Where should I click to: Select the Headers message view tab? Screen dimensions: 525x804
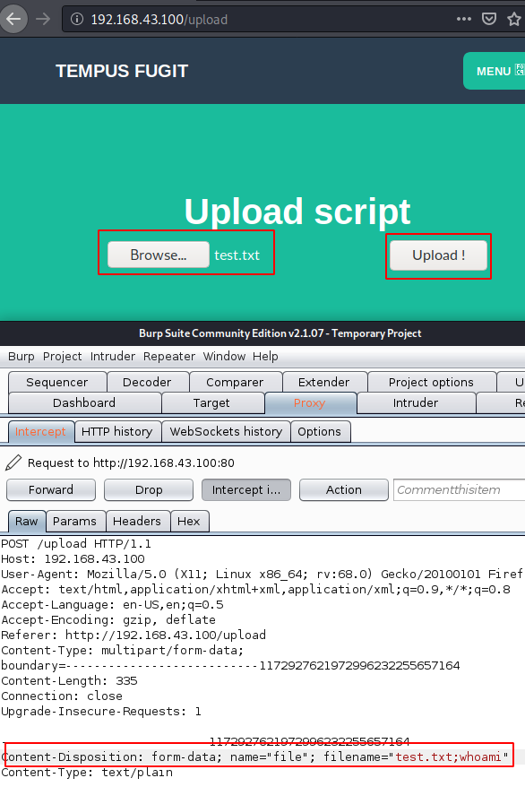coord(137,522)
